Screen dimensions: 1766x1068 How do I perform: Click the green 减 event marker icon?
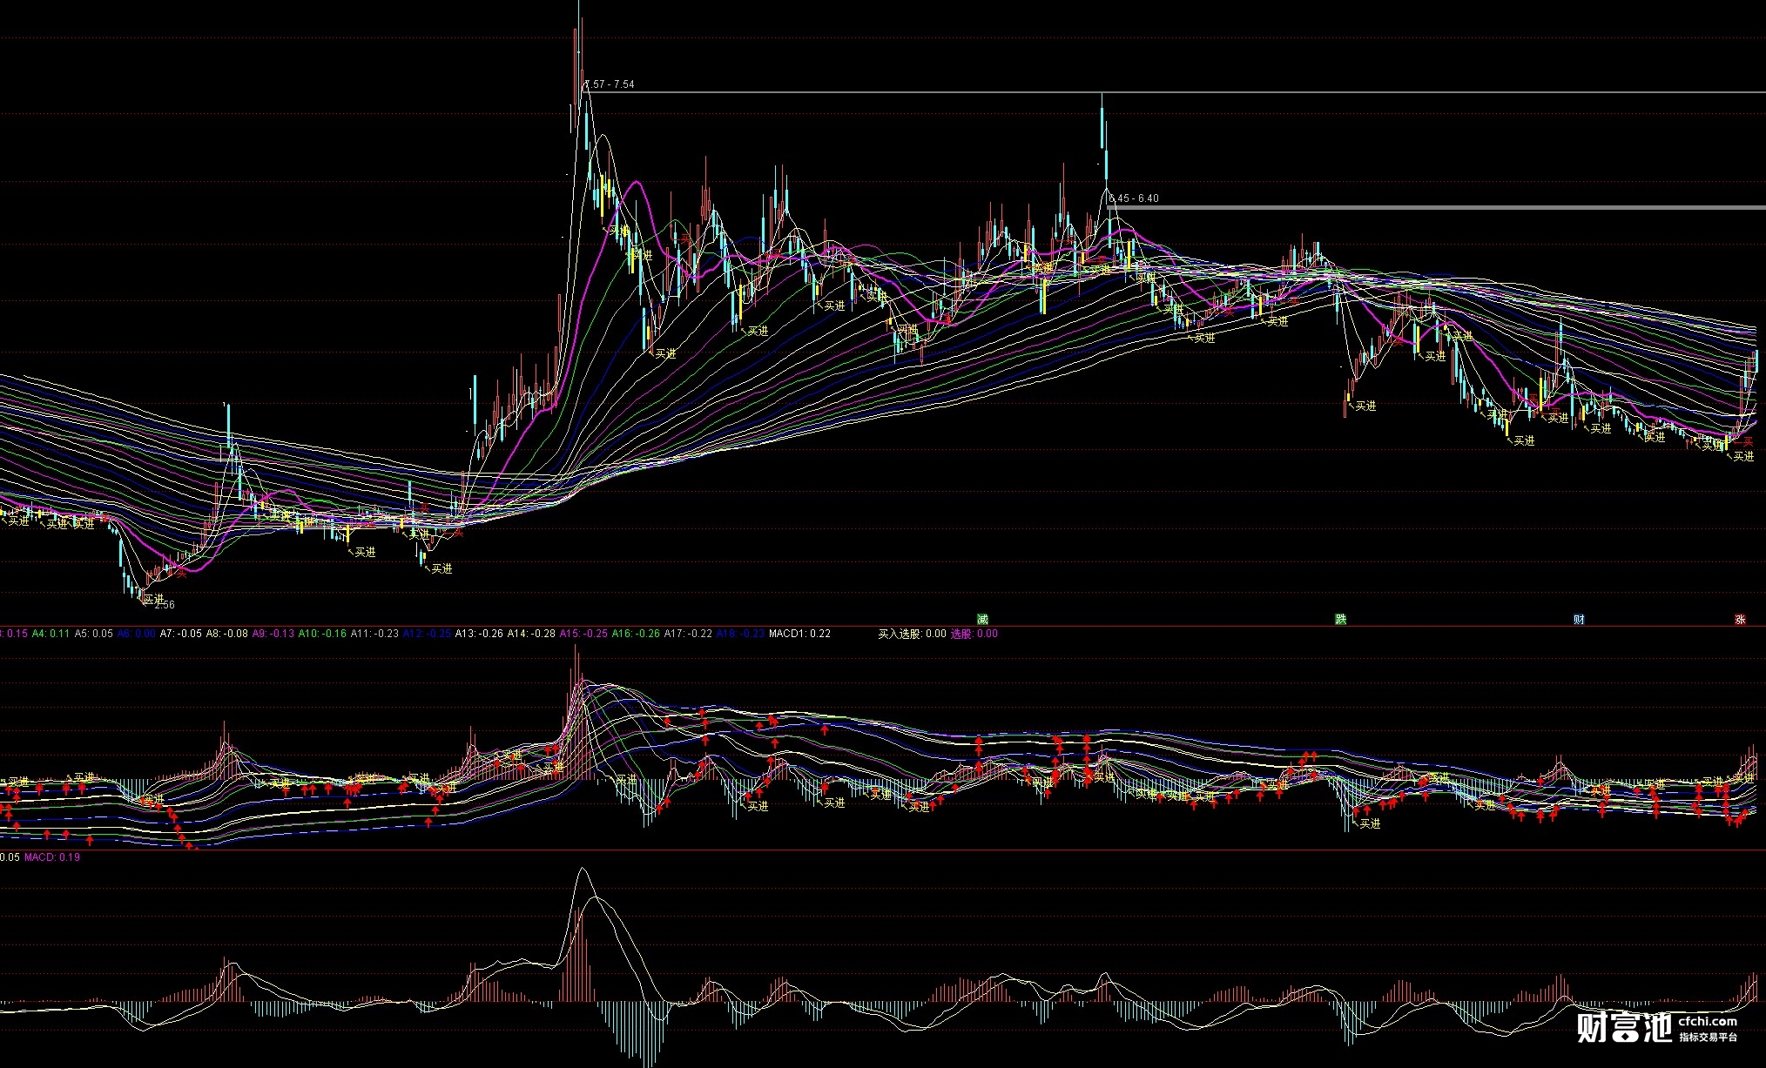tap(982, 620)
